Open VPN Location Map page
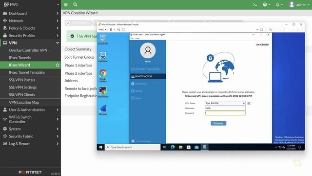 [x=24, y=102]
